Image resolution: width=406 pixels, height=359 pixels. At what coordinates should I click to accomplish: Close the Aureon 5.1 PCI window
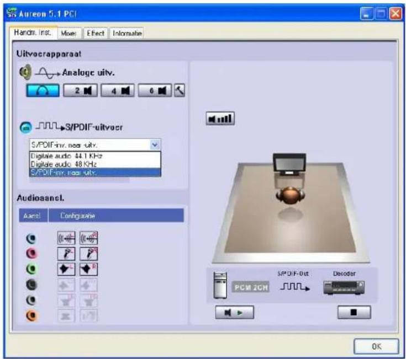(396, 13)
